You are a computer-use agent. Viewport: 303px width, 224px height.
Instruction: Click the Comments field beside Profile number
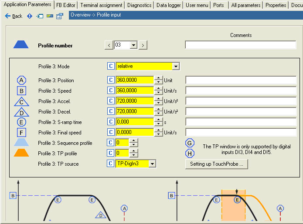coord(240,45)
